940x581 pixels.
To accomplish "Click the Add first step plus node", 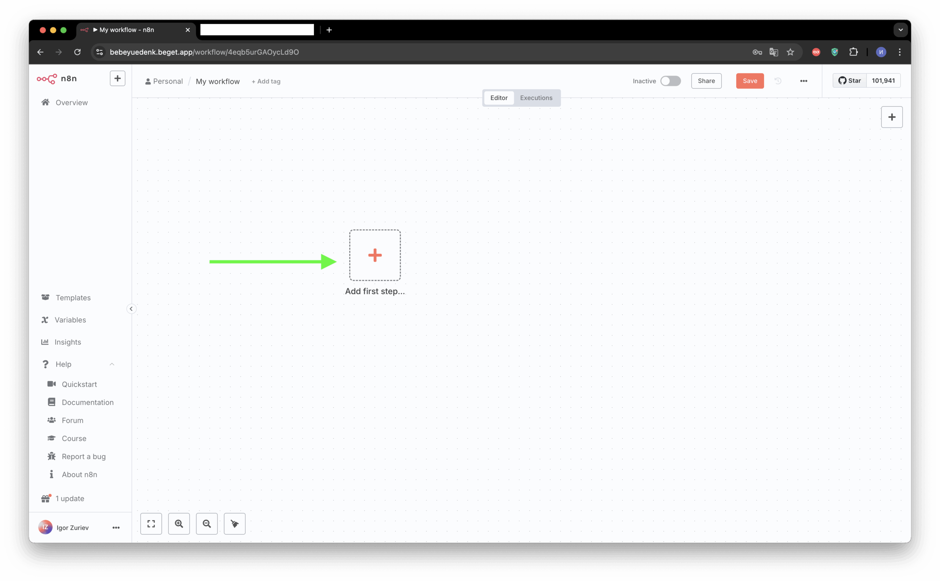I will pyautogui.click(x=375, y=255).
